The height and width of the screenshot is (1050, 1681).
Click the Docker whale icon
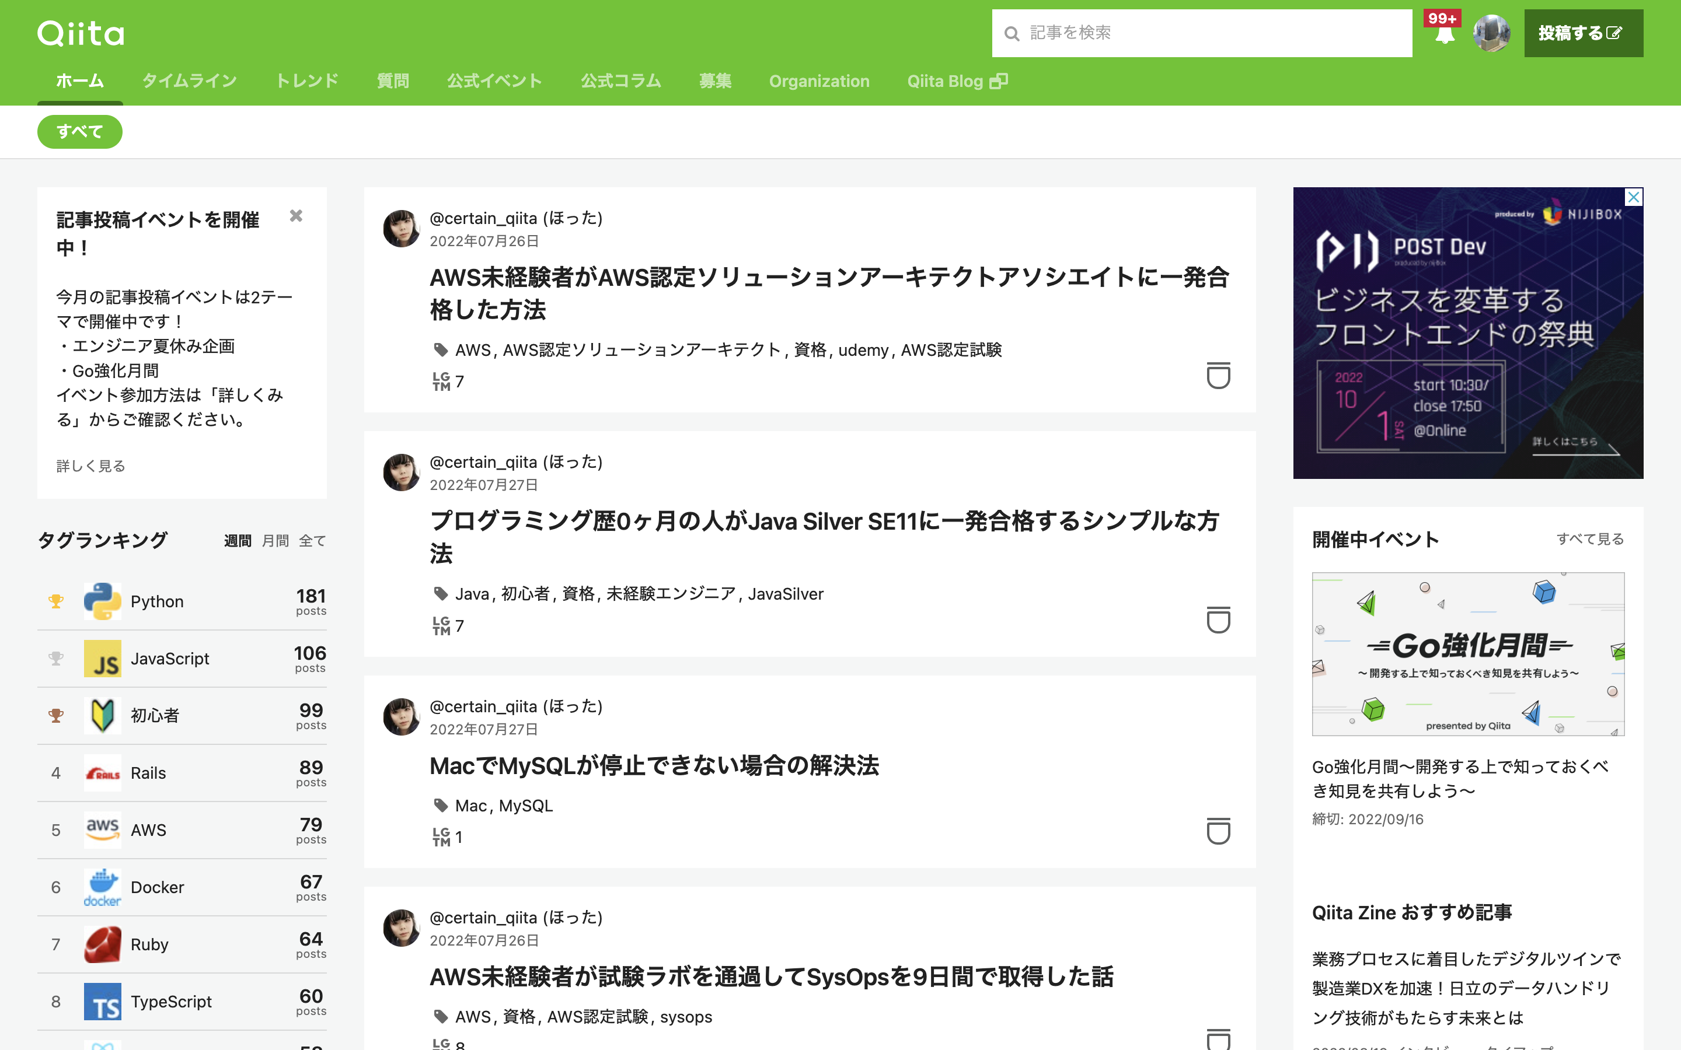coord(102,887)
